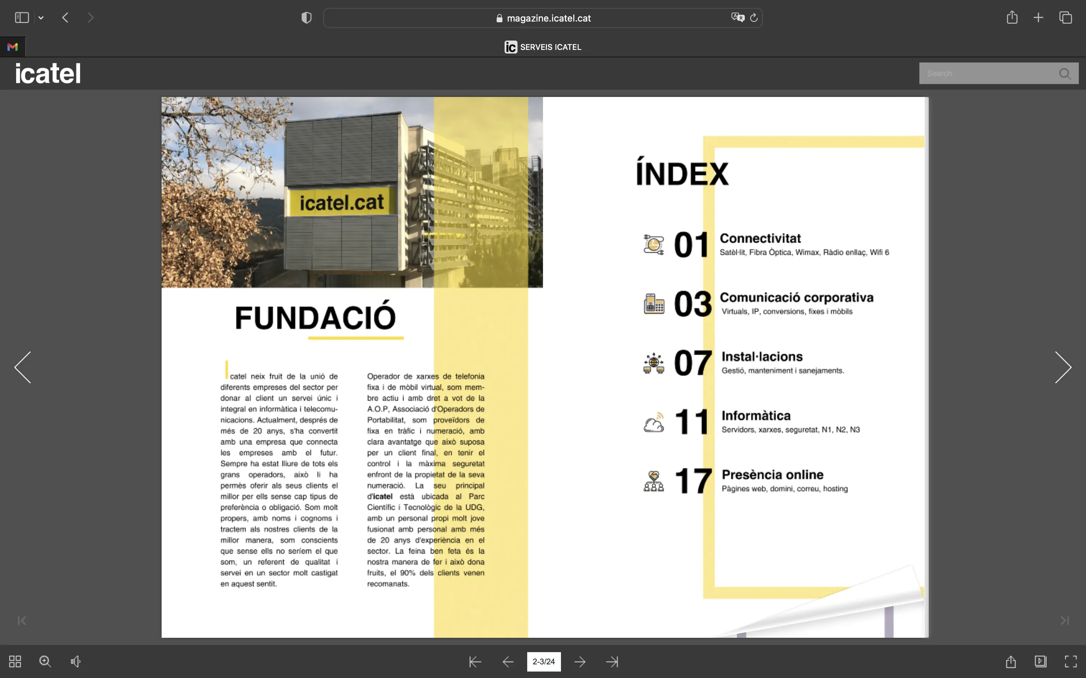Screen dimensions: 1086x678
Task: Start the auto flip slideshow
Action: point(1041,661)
